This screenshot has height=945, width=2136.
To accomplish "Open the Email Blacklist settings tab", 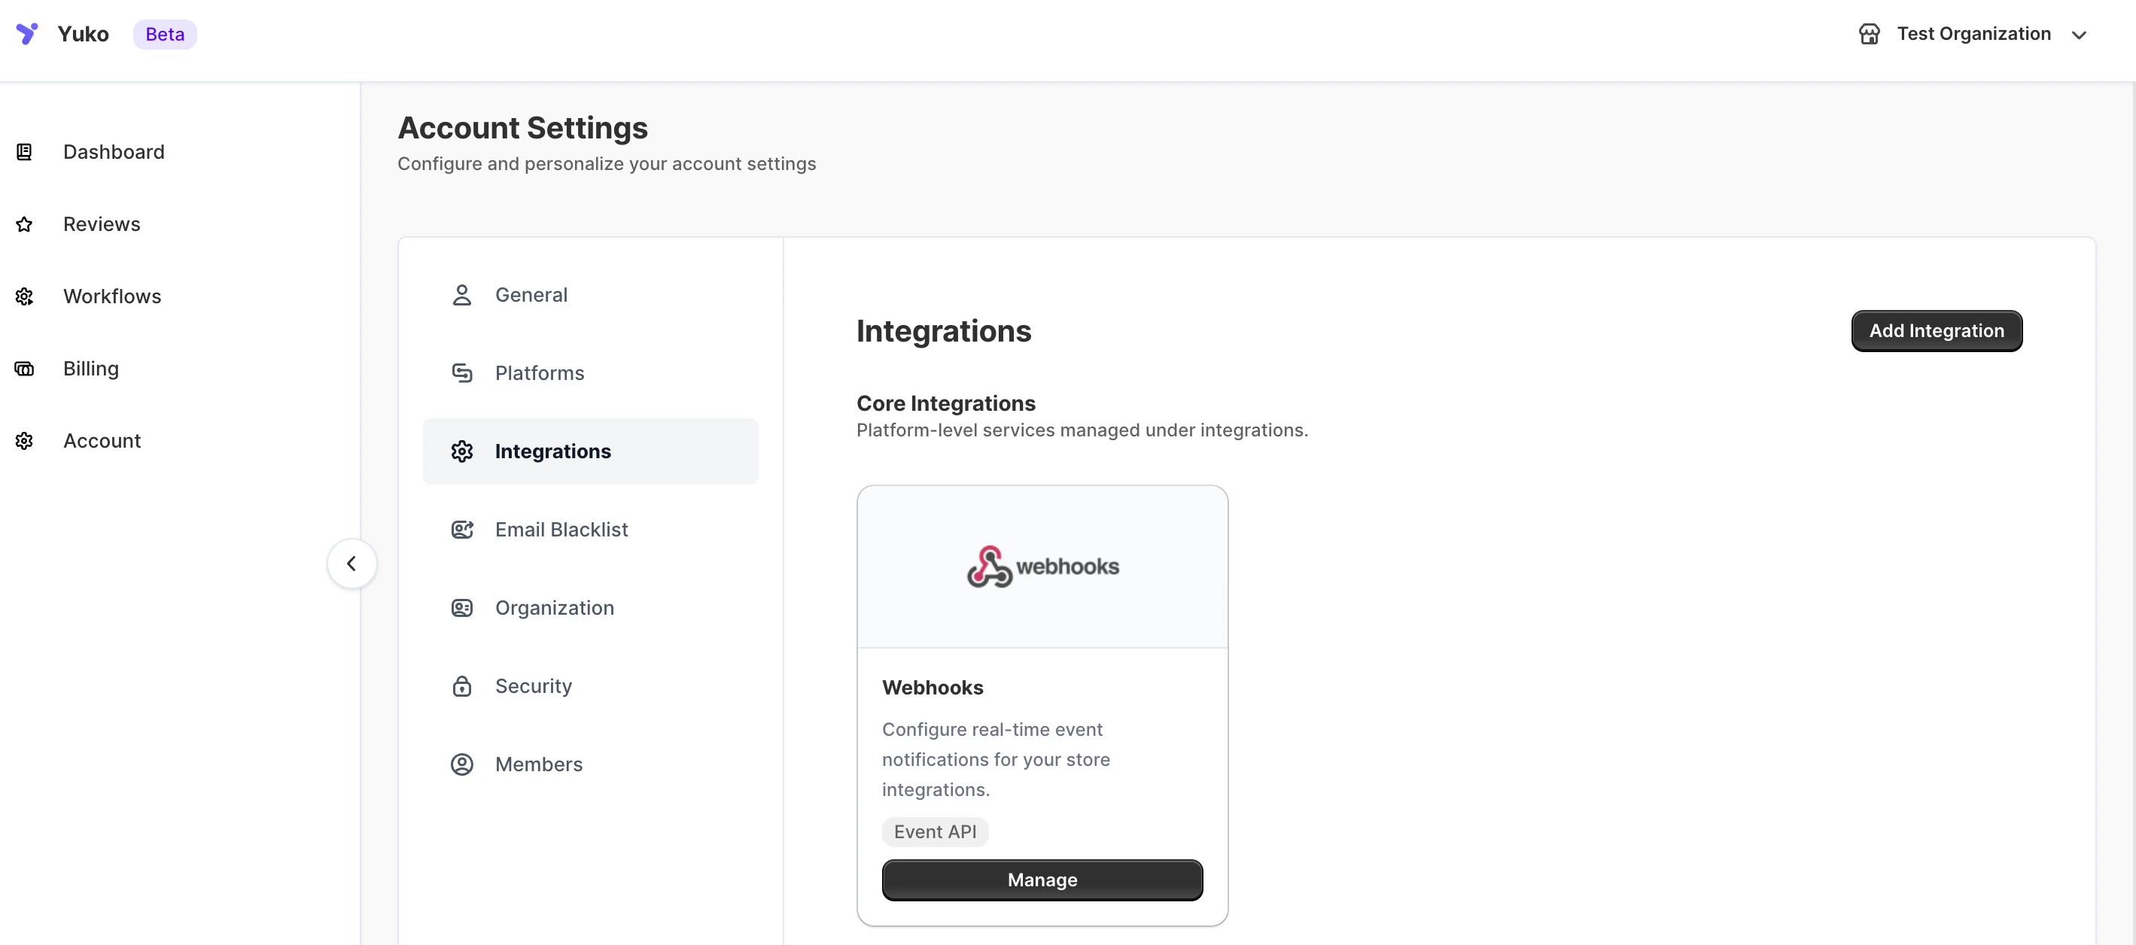I will click(x=590, y=529).
